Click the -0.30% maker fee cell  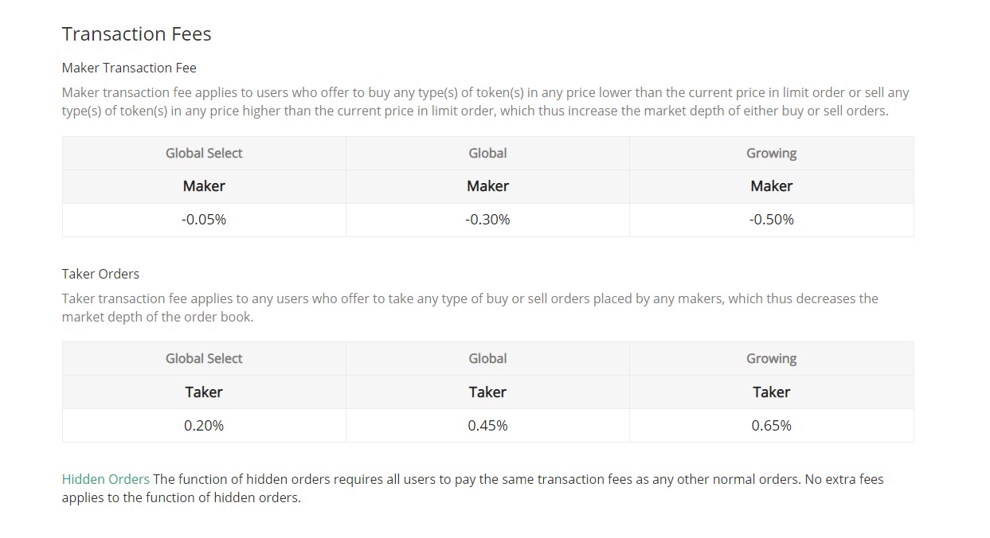point(487,220)
